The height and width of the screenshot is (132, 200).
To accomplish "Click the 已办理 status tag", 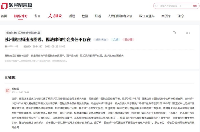I will point(128,40).
